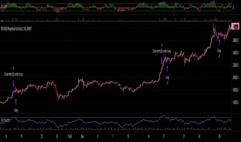
Task: Select the magenta sell arrow near 22000 level
Action: point(162,61)
